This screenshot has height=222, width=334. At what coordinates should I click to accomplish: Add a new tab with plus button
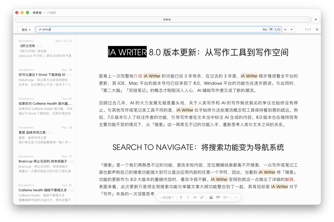[316, 20]
